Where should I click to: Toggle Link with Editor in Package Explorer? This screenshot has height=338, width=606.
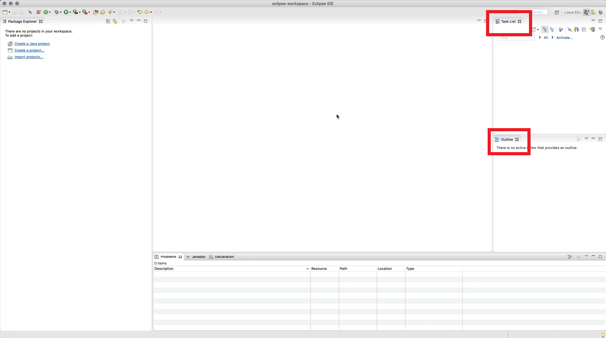point(115,21)
